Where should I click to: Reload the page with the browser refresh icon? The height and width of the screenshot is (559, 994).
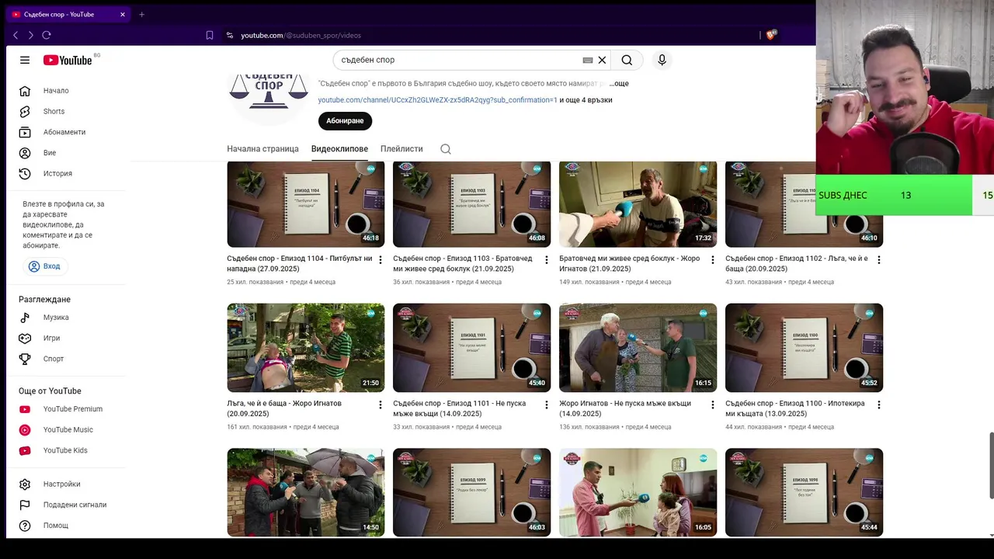point(47,35)
